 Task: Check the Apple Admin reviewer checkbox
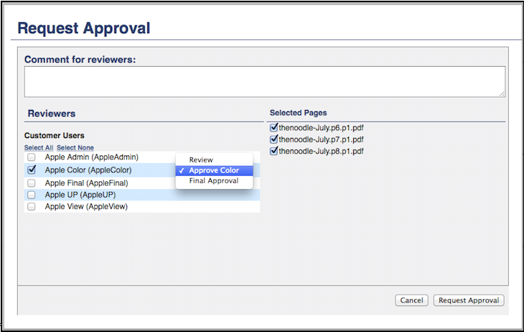click(x=32, y=157)
